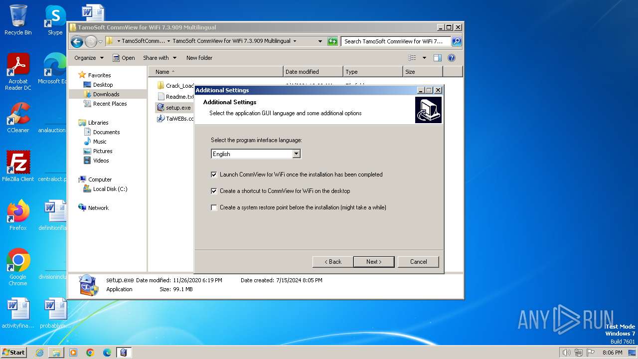638x359 pixels.
Task: Open the Share with dropdown menu
Action: click(159, 58)
